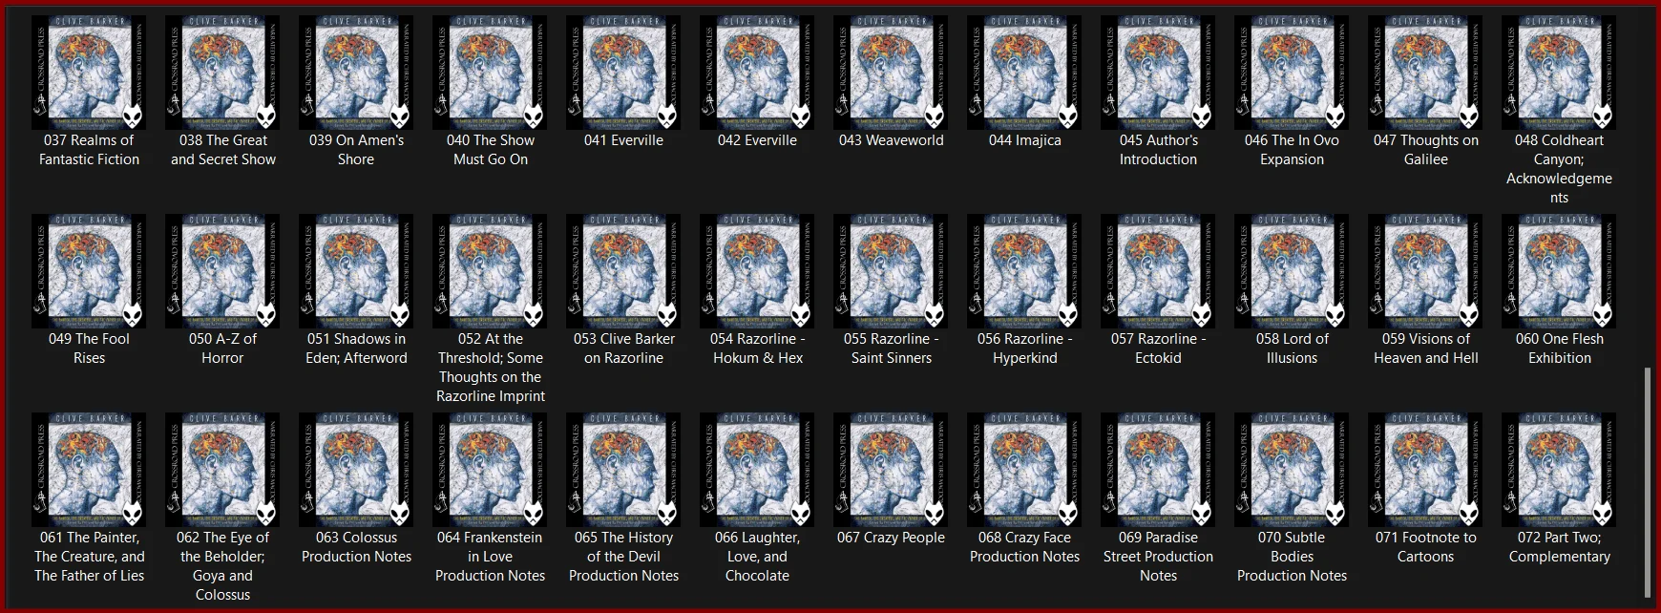Open the 049 The Fool Rises thumbnail

click(x=89, y=271)
